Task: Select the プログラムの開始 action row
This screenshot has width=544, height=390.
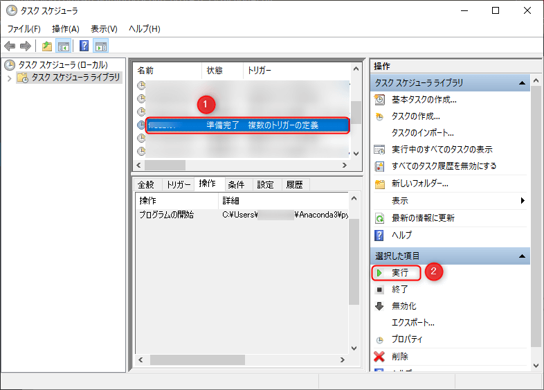Action: click(242, 215)
